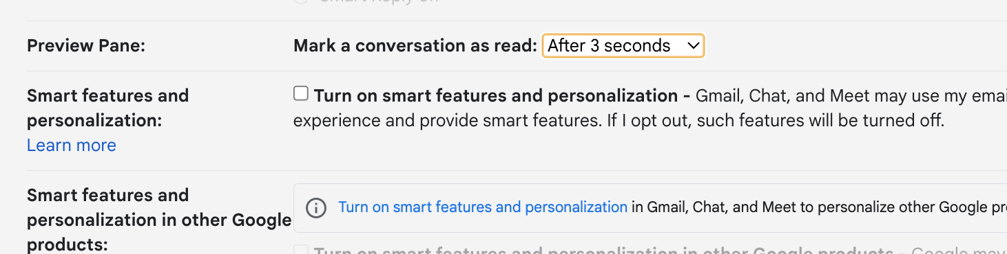Select the partially visible Smart Reply radio button

point(301,1)
